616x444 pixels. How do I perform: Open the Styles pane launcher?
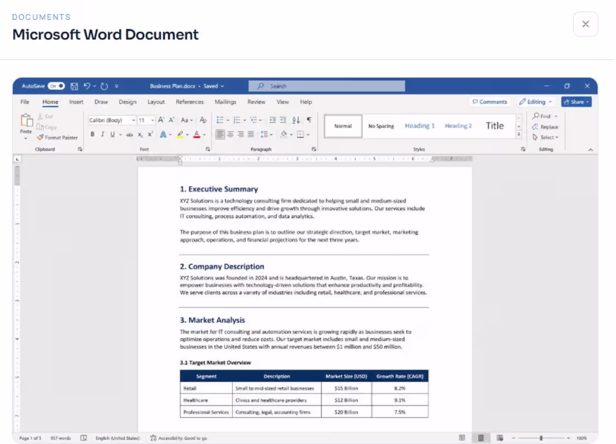click(x=523, y=149)
